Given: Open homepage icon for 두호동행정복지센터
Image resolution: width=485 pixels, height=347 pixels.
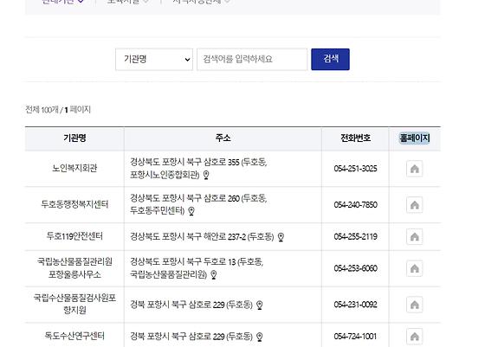Looking at the screenshot, I should (x=414, y=205).
